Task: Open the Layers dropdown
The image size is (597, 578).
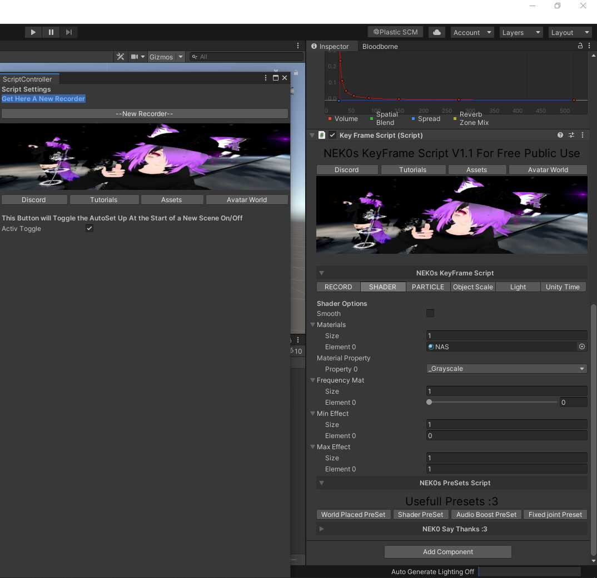Action: (x=521, y=32)
